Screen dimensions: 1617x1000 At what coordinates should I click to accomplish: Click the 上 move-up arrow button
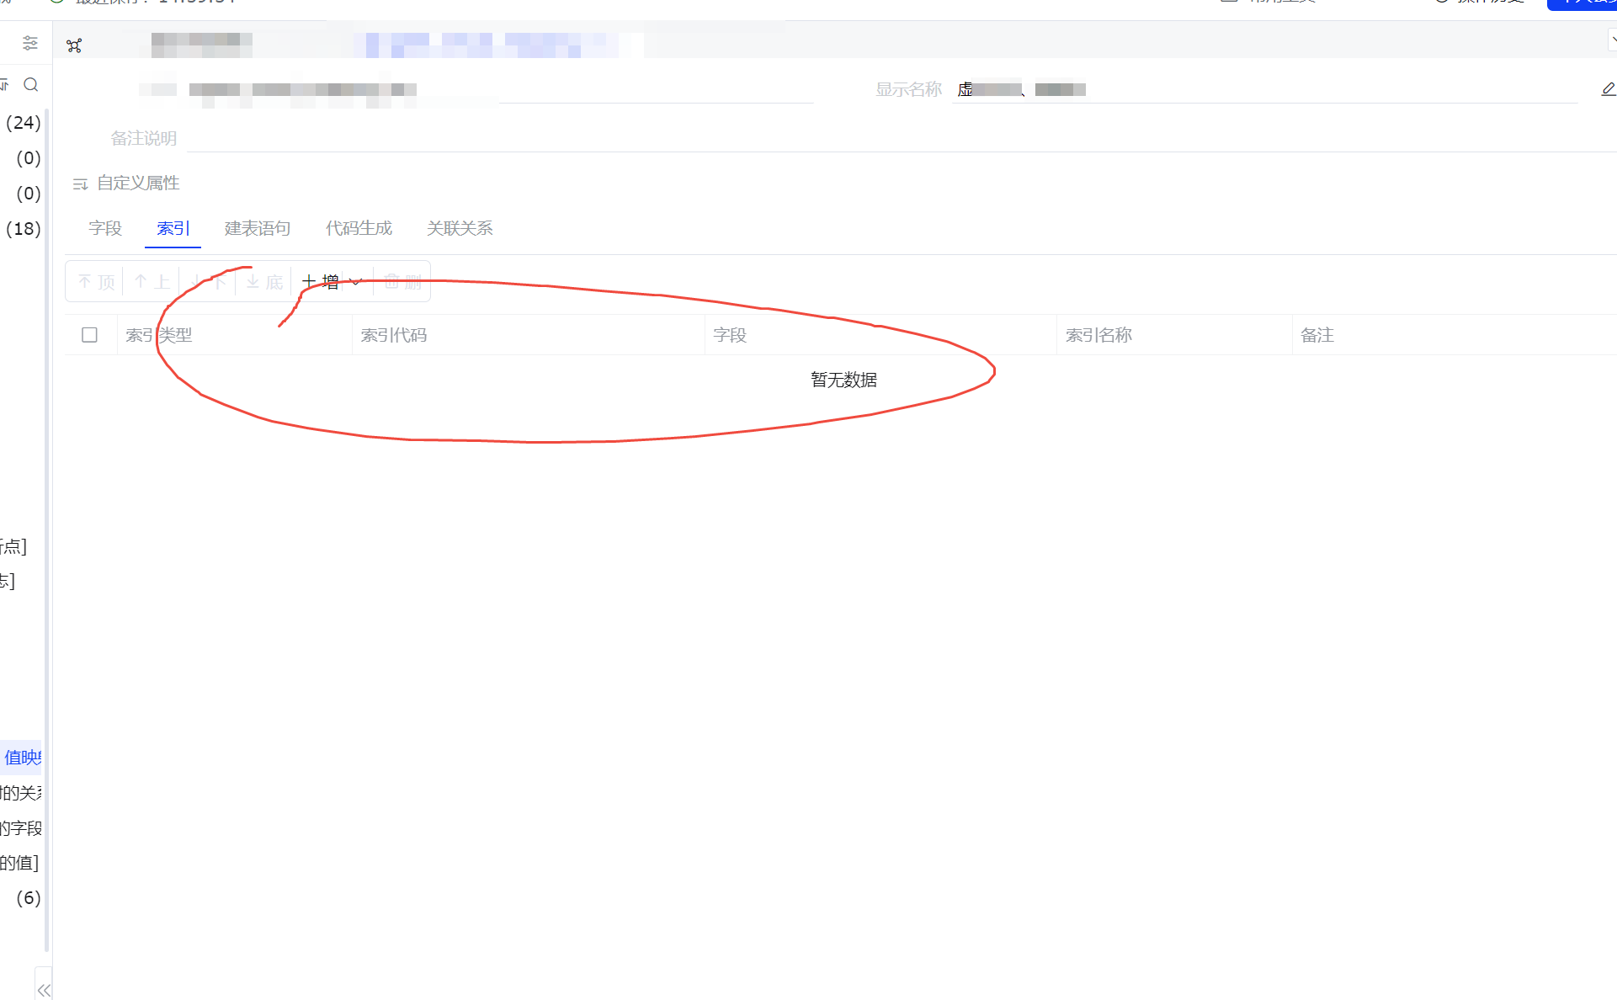click(152, 282)
